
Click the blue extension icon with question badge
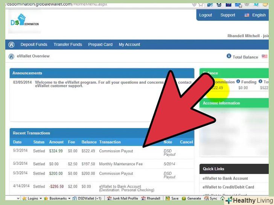click(238, 5)
